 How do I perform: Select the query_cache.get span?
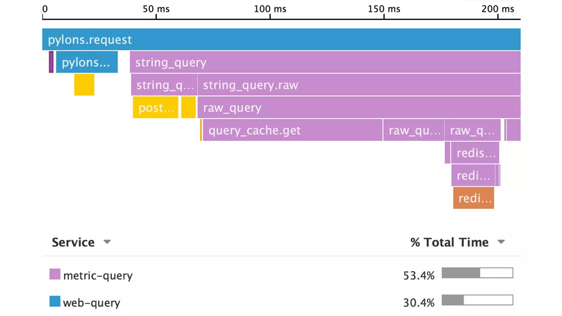pos(293,130)
